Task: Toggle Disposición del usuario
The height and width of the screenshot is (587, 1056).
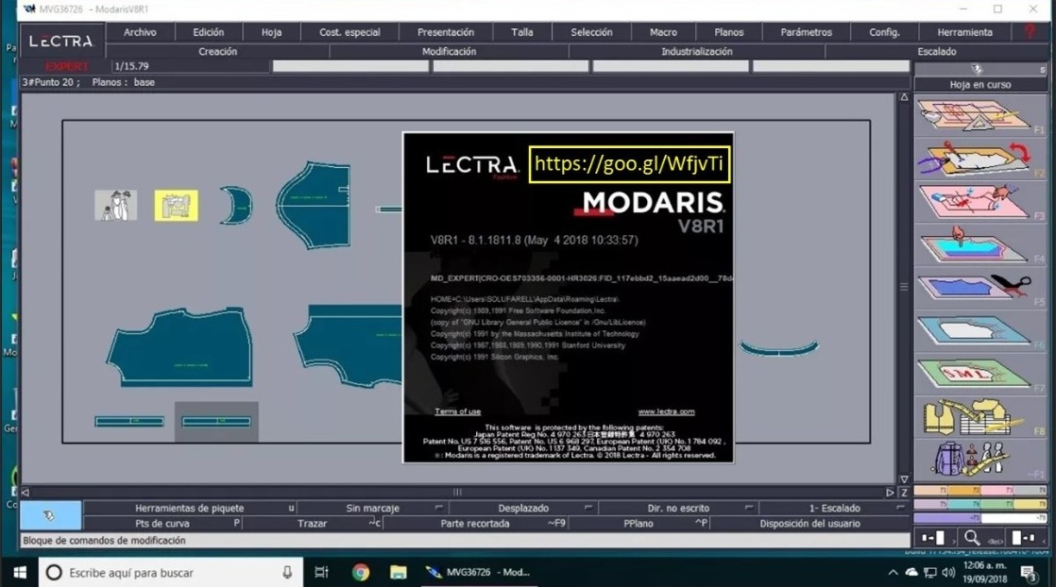Action: pyautogui.click(x=810, y=523)
